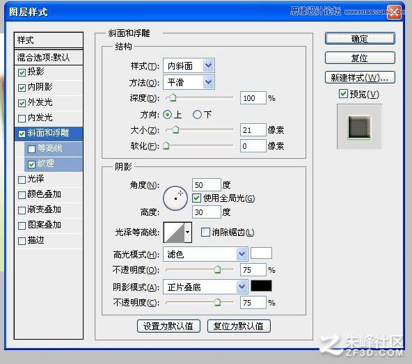Select the 下 direction radio button
The image size is (412, 364).
197,115
